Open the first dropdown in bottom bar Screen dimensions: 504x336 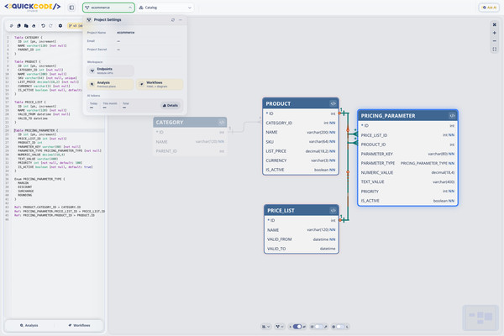(265, 327)
